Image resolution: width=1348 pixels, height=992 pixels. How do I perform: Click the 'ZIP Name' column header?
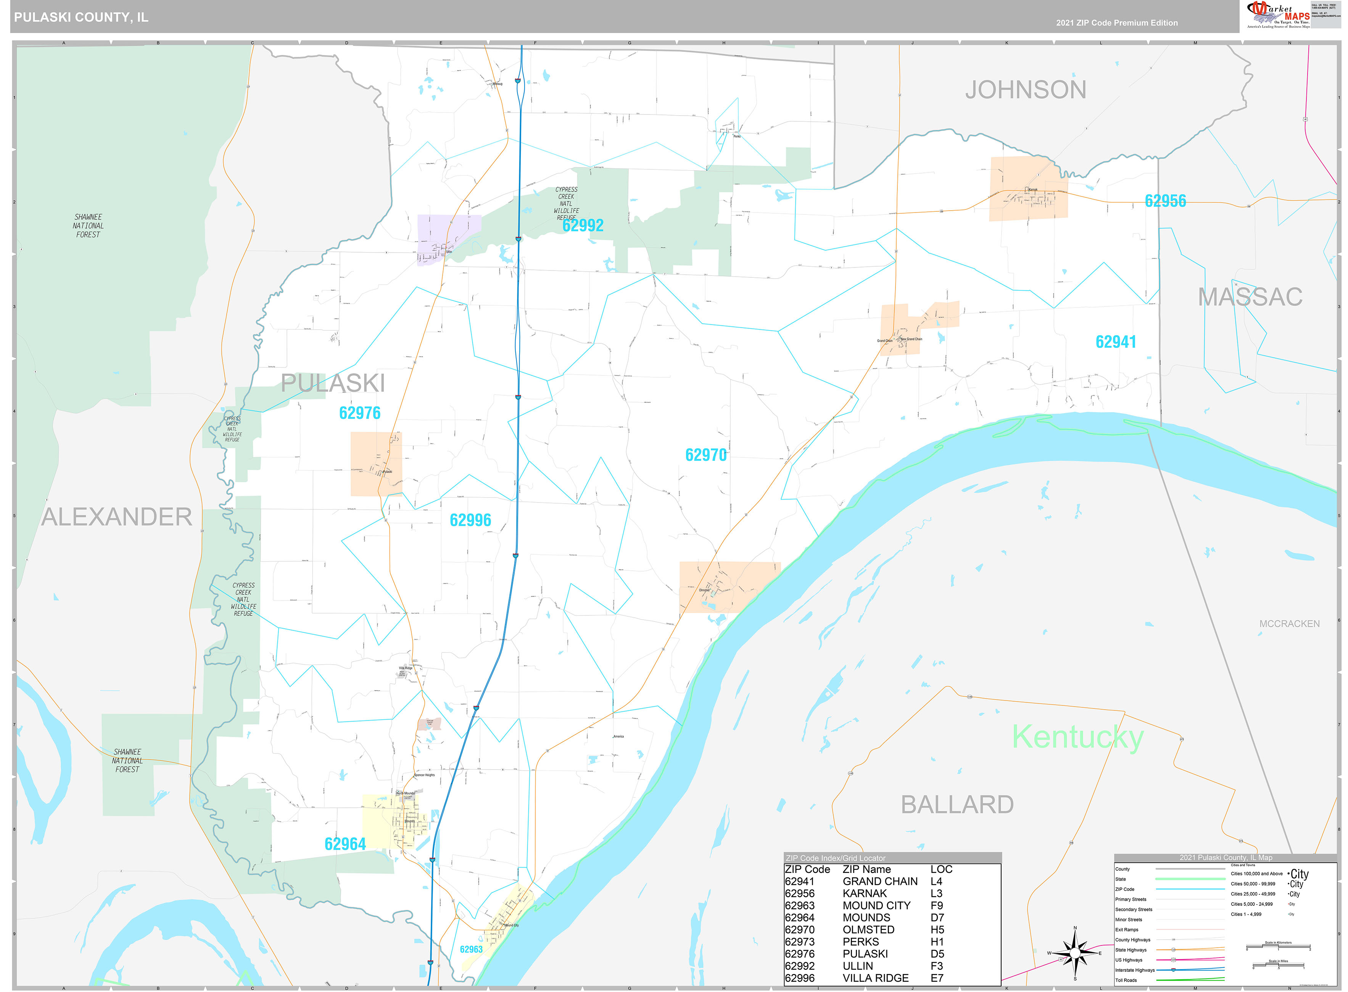(866, 870)
